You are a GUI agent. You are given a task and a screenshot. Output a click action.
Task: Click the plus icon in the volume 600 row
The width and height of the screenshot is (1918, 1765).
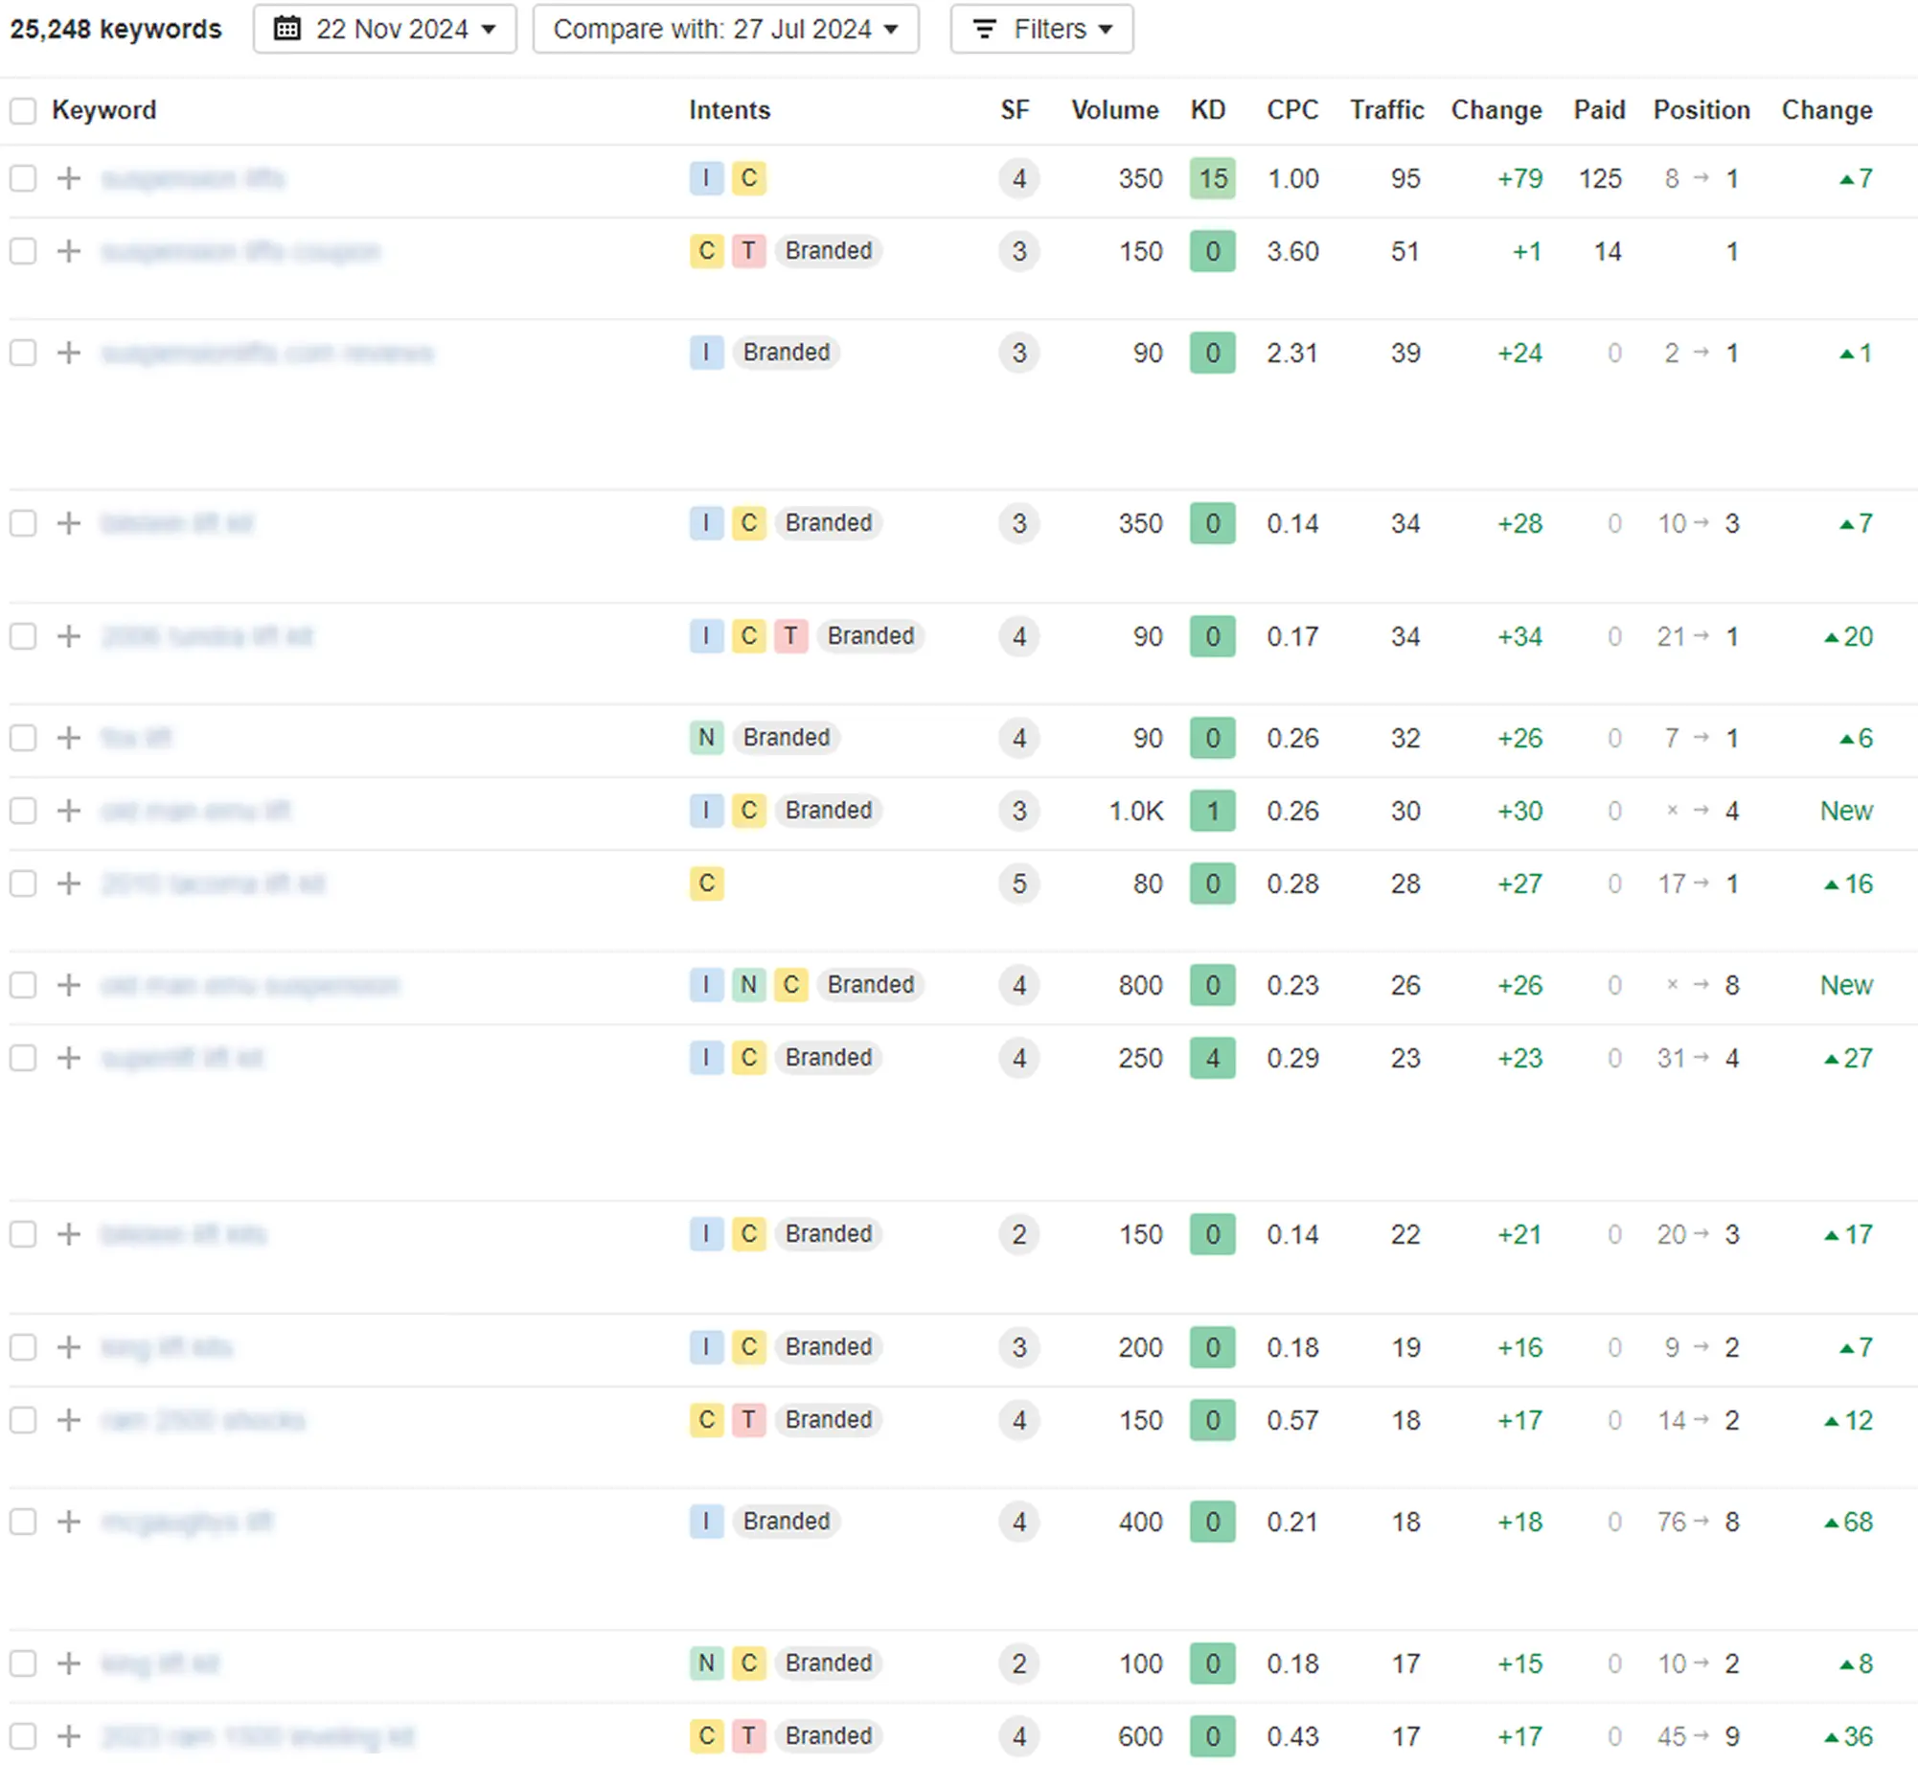pos(68,1736)
